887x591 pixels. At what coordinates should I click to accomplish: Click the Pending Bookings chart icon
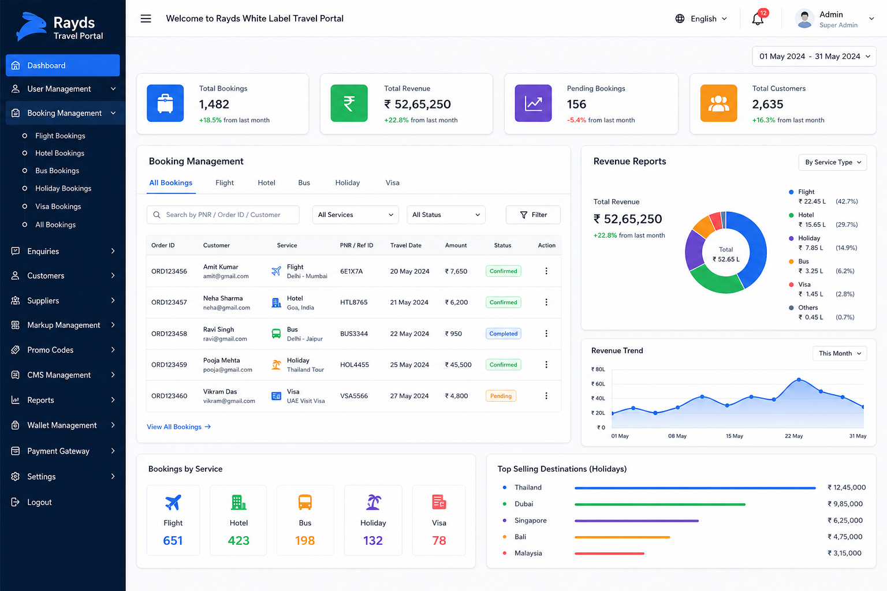(x=533, y=103)
